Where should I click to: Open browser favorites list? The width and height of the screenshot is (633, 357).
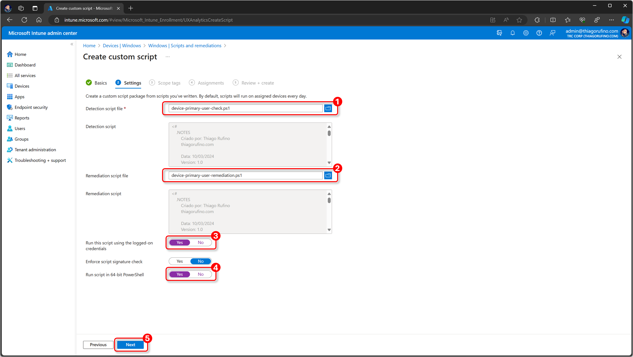coord(568,20)
